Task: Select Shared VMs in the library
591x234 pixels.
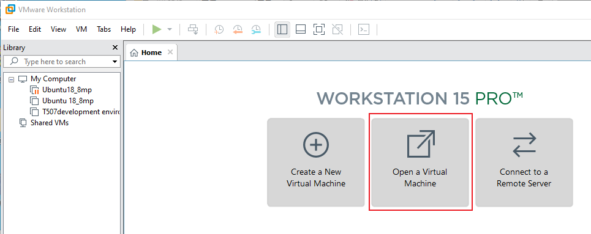Action: 50,123
